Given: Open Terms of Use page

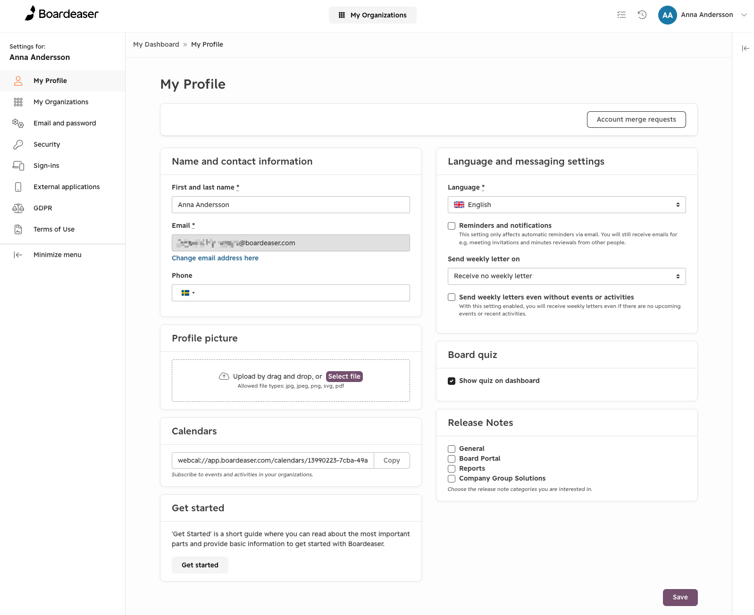Looking at the screenshot, I should point(62,229).
